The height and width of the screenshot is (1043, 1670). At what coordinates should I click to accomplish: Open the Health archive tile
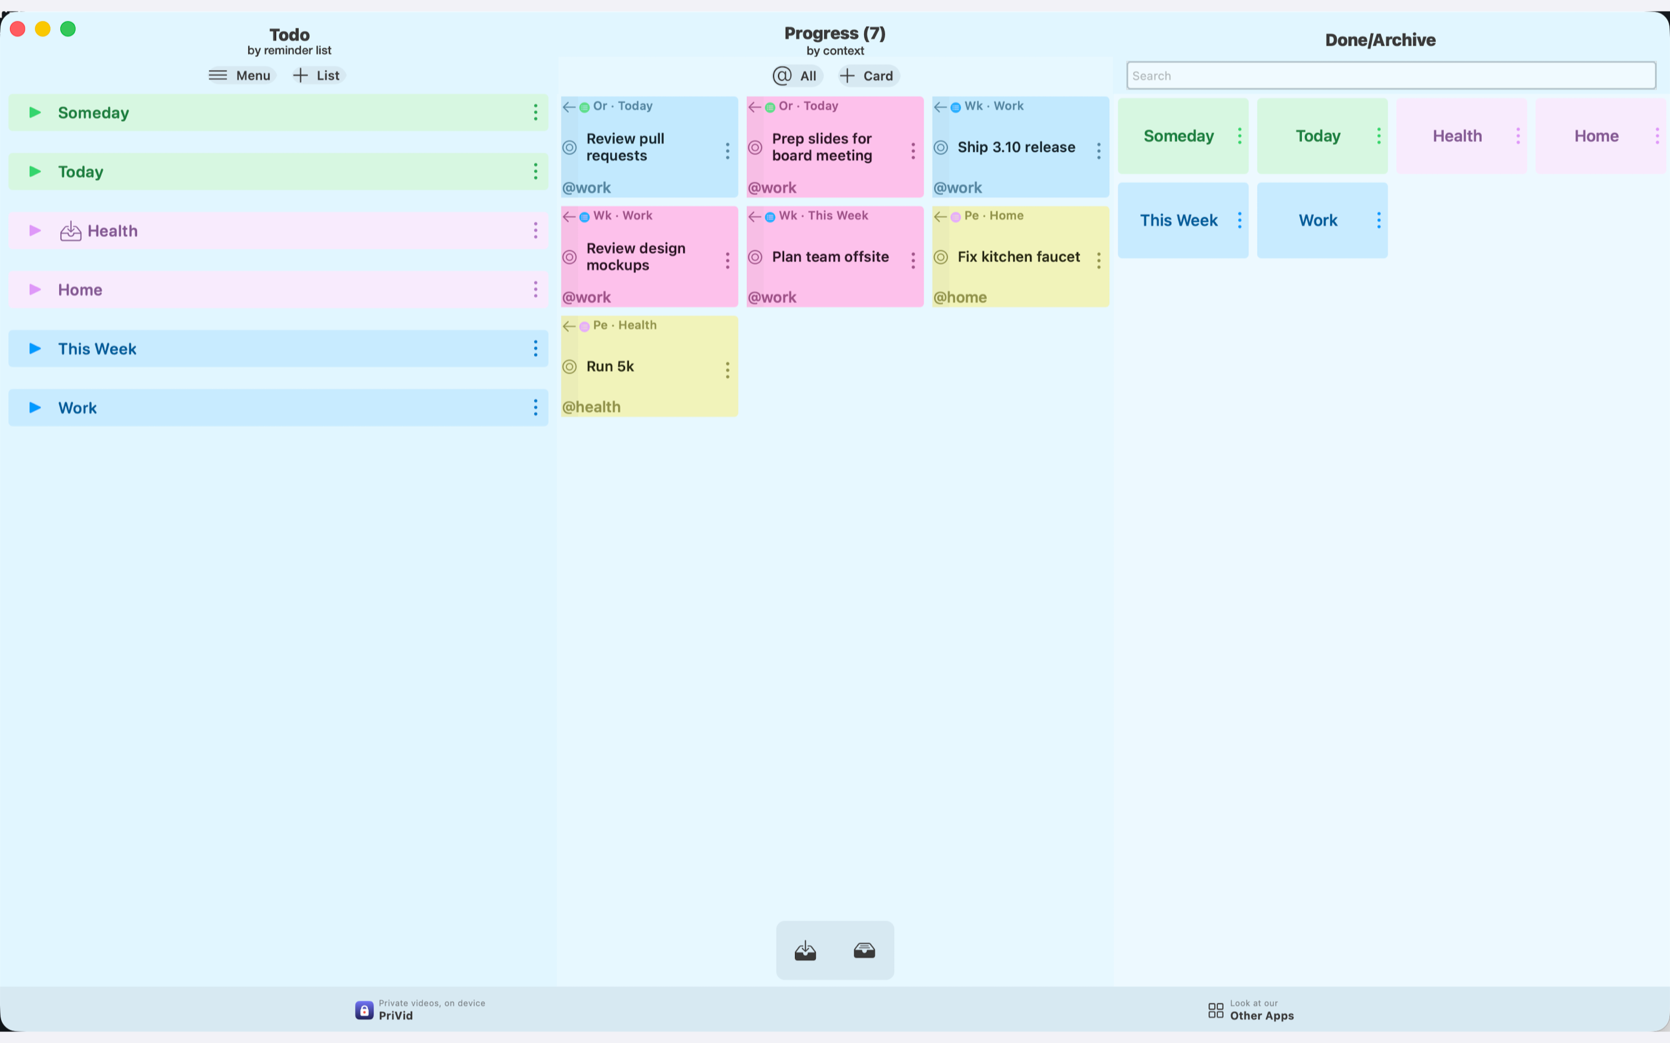[1462, 136]
